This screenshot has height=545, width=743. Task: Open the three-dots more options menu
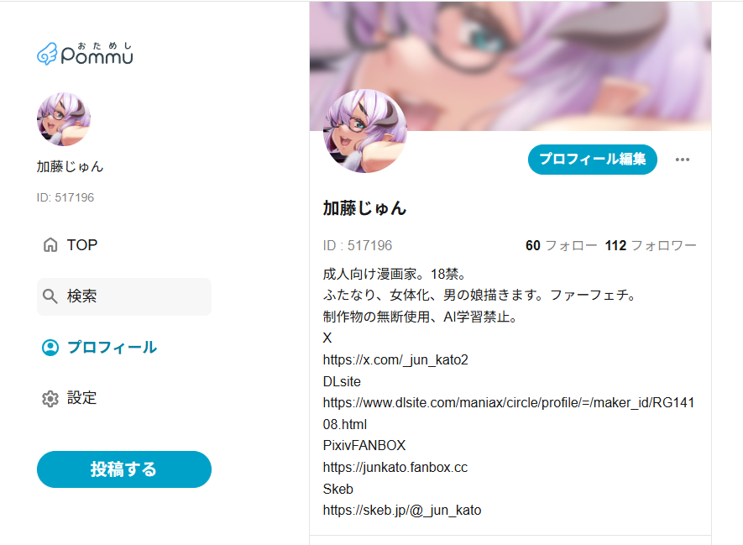(683, 160)
